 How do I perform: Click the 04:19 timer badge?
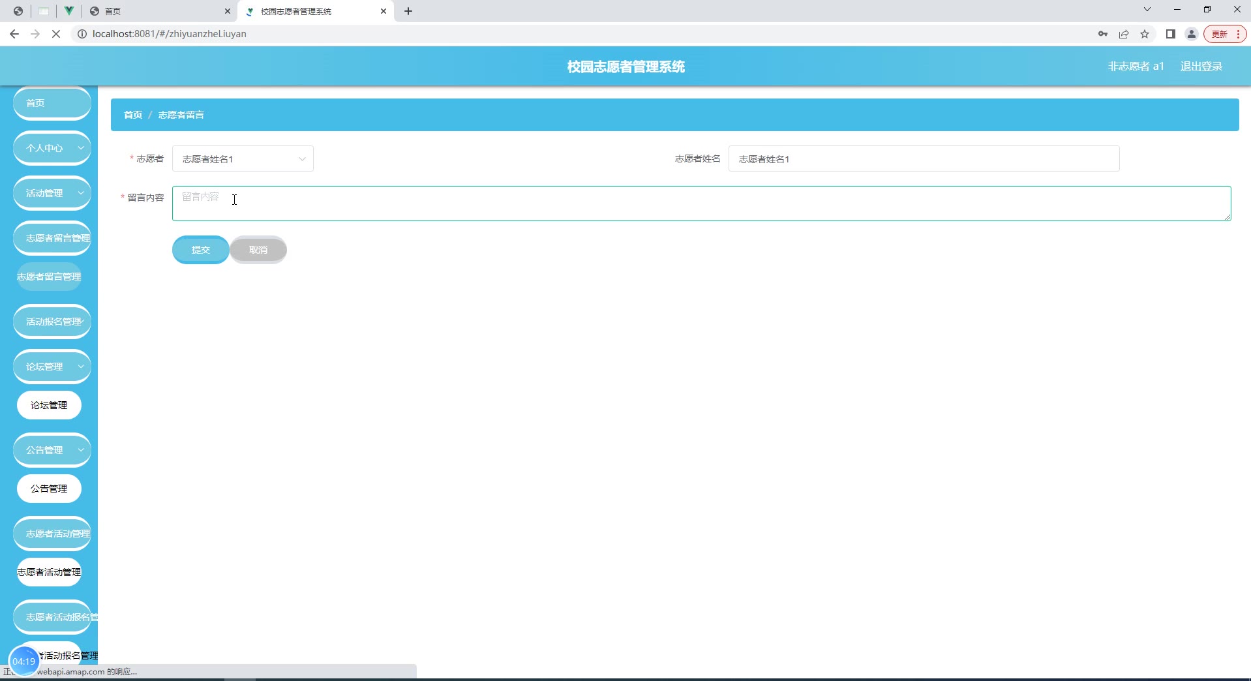tap(24, 661)
